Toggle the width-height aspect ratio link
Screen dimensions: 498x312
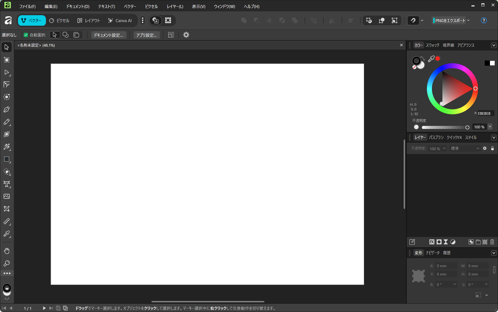(x=494, y=270)
